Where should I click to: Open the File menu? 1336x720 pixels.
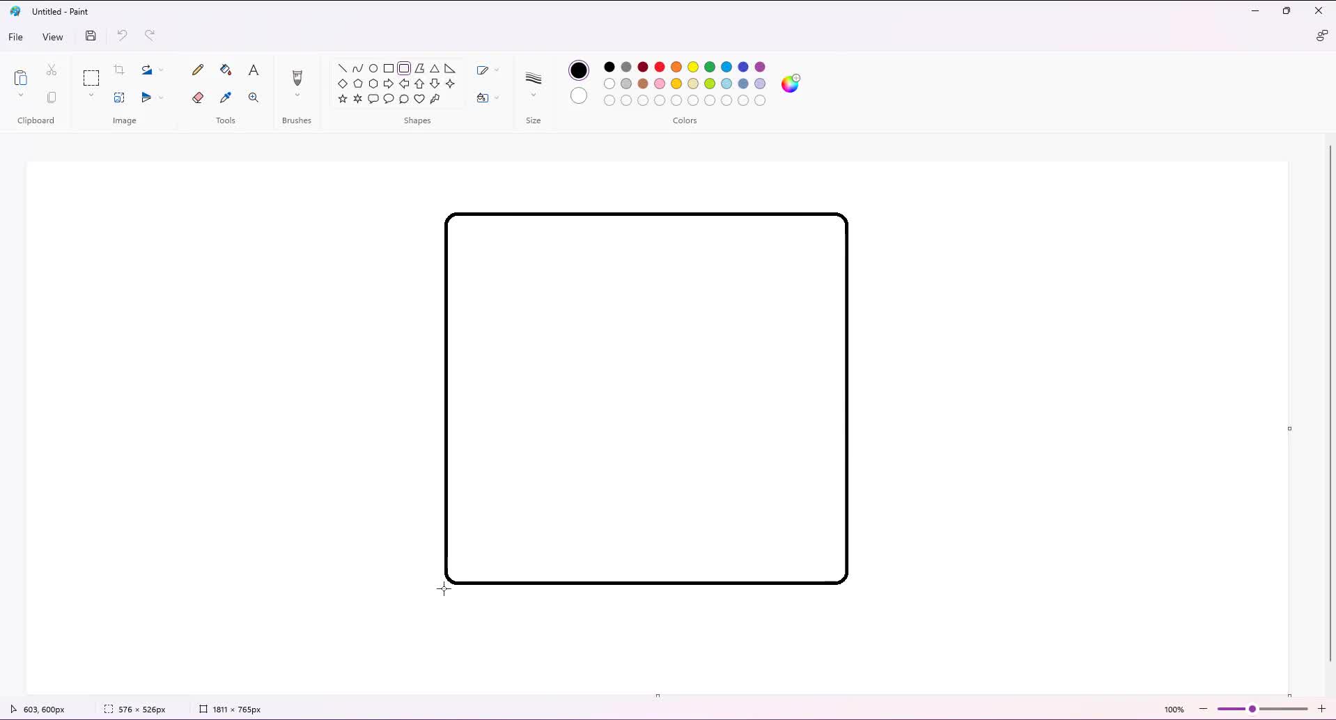pos(15,37)
